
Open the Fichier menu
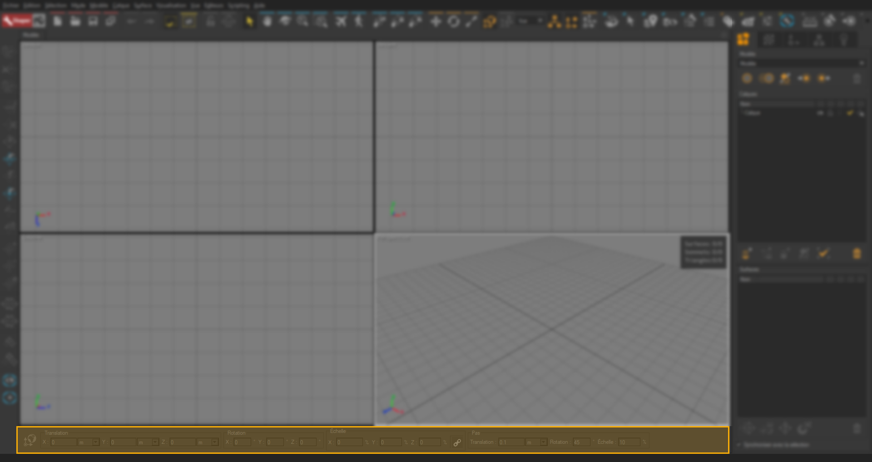coord(10,5)
